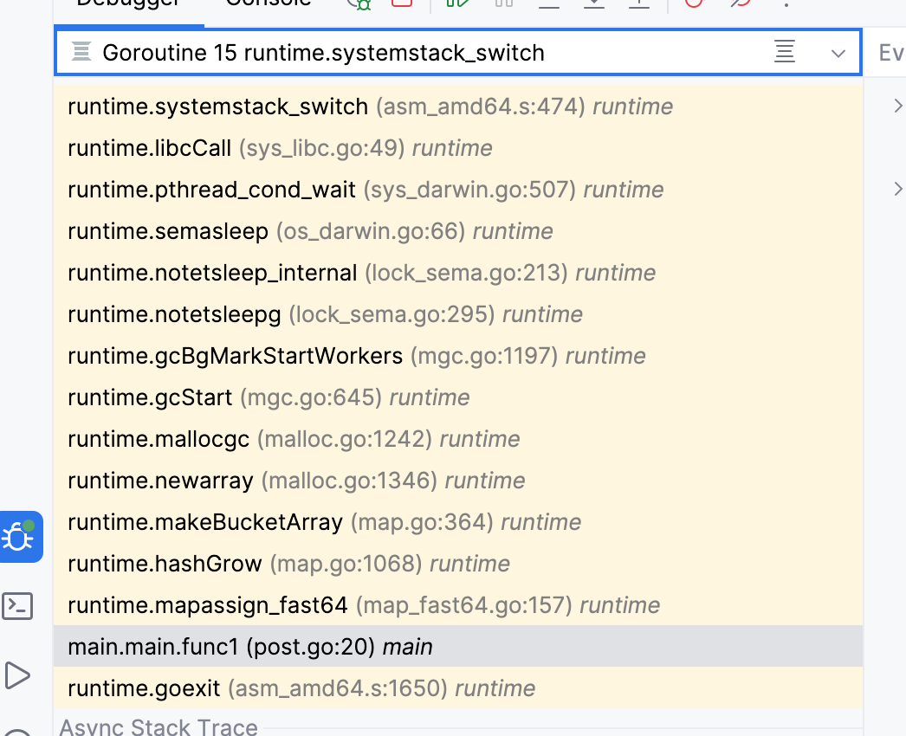Open the Debug tool window bug icon
The image size is (906, 736).
click(x=19, y=537)
